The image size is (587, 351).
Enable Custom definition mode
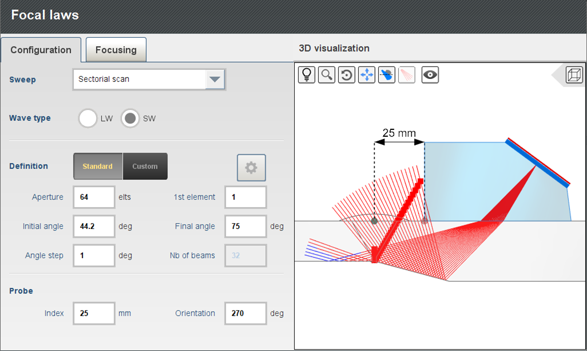[145, 166]
